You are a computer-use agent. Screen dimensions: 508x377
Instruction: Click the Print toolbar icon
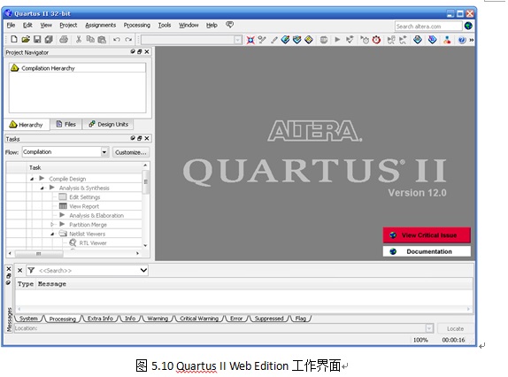(x=64, y=39)
